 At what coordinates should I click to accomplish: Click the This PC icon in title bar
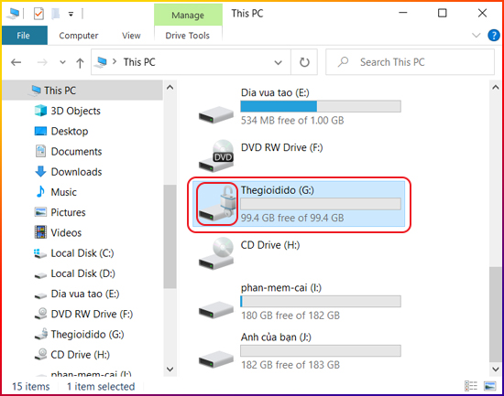(x=14, y=14)
